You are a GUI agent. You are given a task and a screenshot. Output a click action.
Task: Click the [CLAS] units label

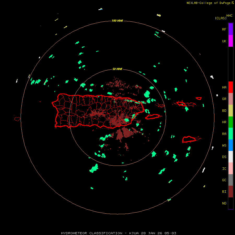221,18
